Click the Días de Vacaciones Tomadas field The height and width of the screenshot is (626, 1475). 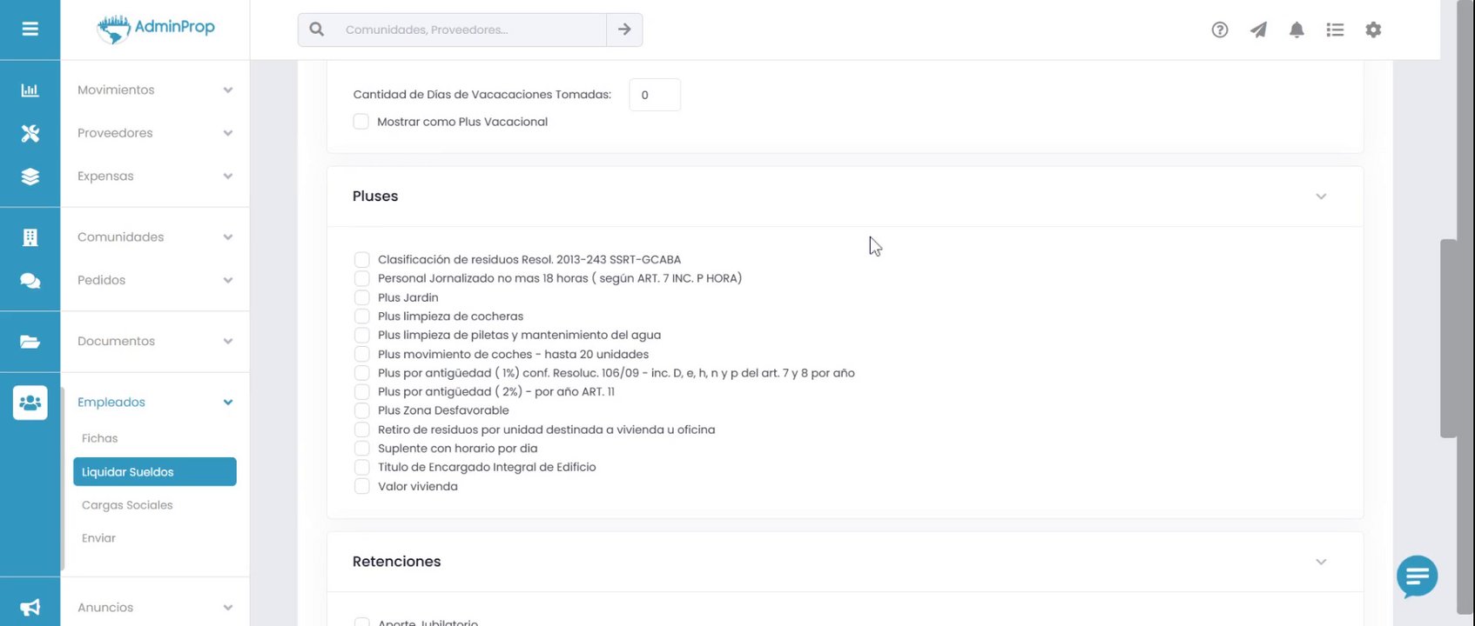tap(655, 95)
